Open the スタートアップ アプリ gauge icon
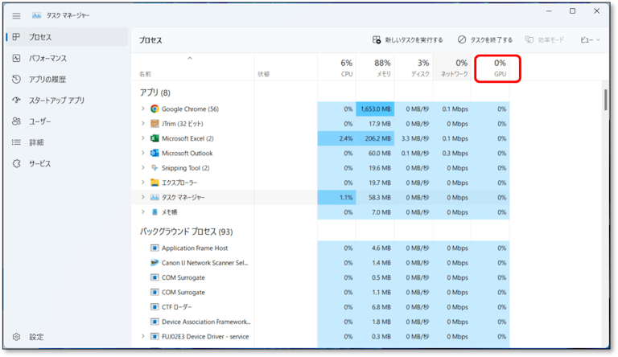 16,100
